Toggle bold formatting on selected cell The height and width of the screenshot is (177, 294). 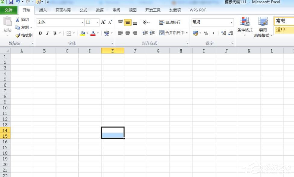point(40,33)
